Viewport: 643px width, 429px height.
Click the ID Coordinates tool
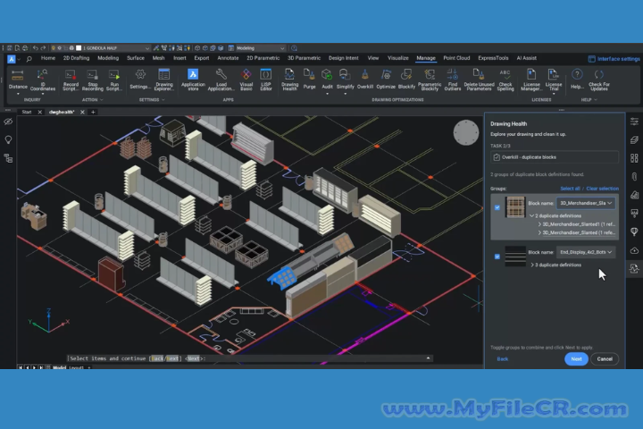click(42, 80)
